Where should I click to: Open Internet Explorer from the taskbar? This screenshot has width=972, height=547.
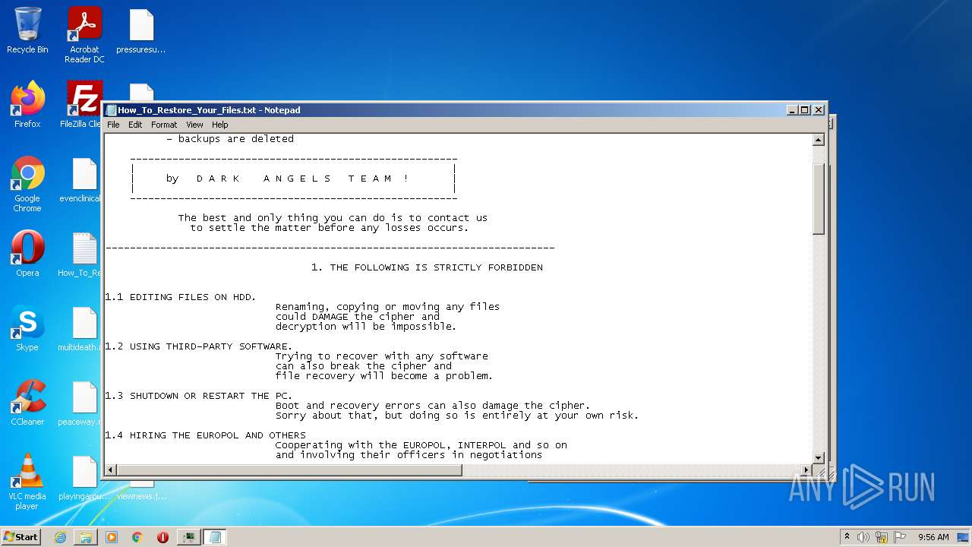click(x=60, y=537)
